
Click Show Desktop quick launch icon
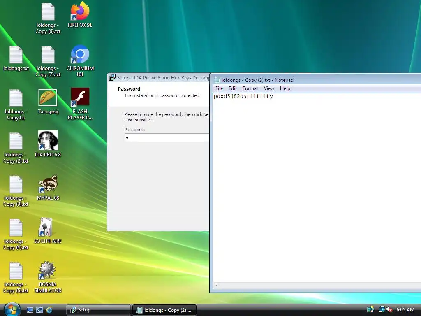pyautogui.click(x=30, y=310)
